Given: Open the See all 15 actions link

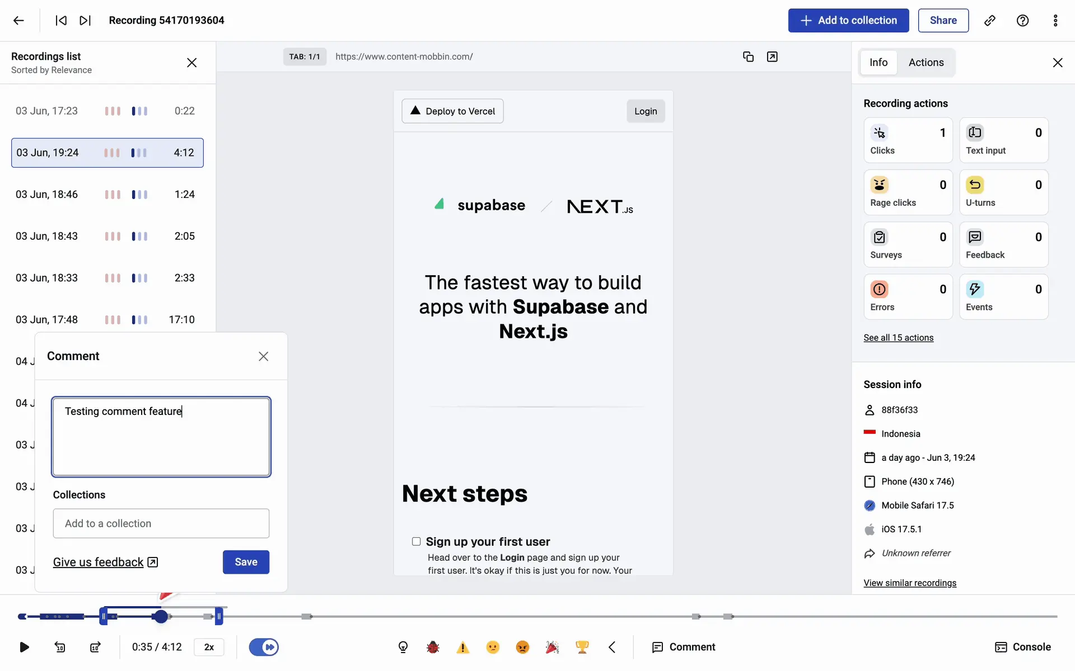Looking at the screenshot, I should click(898, 338).
